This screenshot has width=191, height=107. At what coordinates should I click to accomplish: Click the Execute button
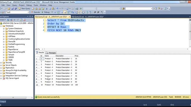(x=36, y=12)
